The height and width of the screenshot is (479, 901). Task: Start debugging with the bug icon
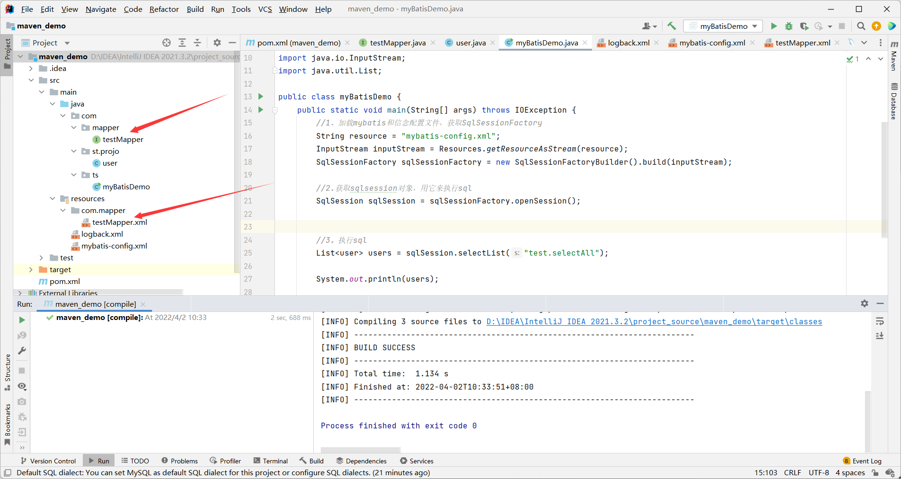[x=789, y=26]
